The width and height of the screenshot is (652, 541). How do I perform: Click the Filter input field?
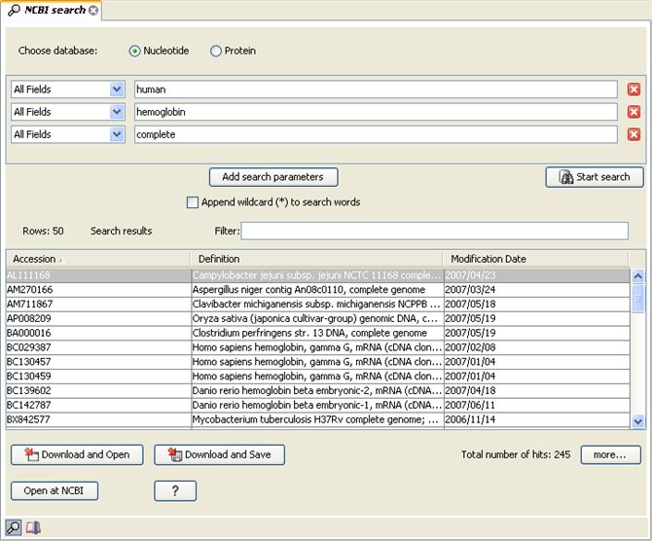434,231
